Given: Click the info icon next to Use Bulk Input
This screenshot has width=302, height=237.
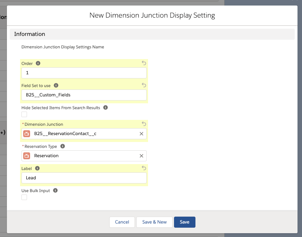Looking at the screenshot, I should pyautogui.click(x=55, y=190).
